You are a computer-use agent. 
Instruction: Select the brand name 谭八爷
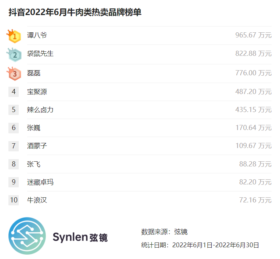tap(37, 36)
